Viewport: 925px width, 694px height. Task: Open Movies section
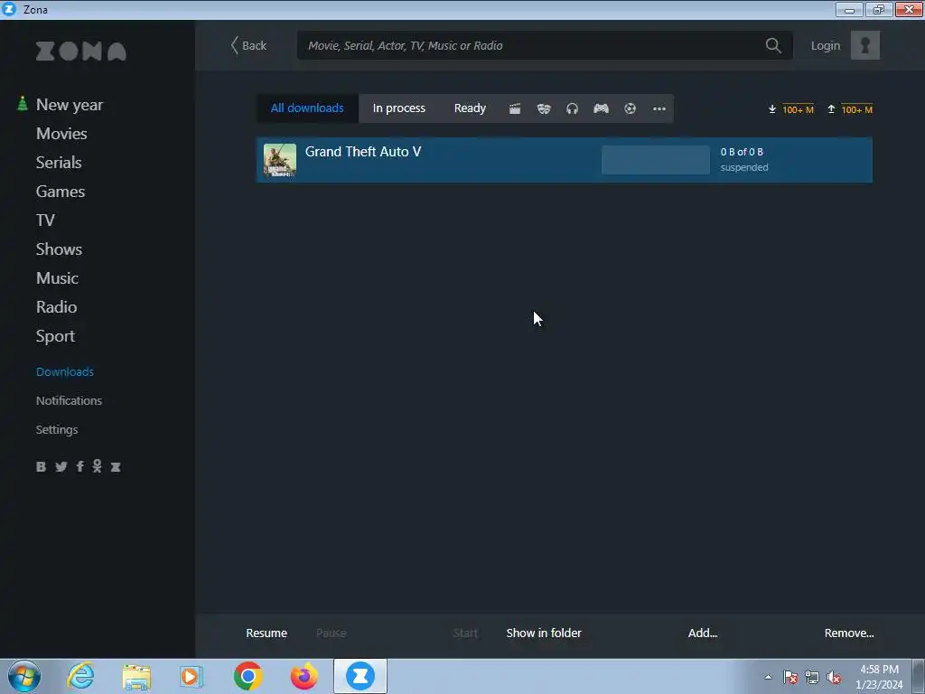(x=61, y=134)
